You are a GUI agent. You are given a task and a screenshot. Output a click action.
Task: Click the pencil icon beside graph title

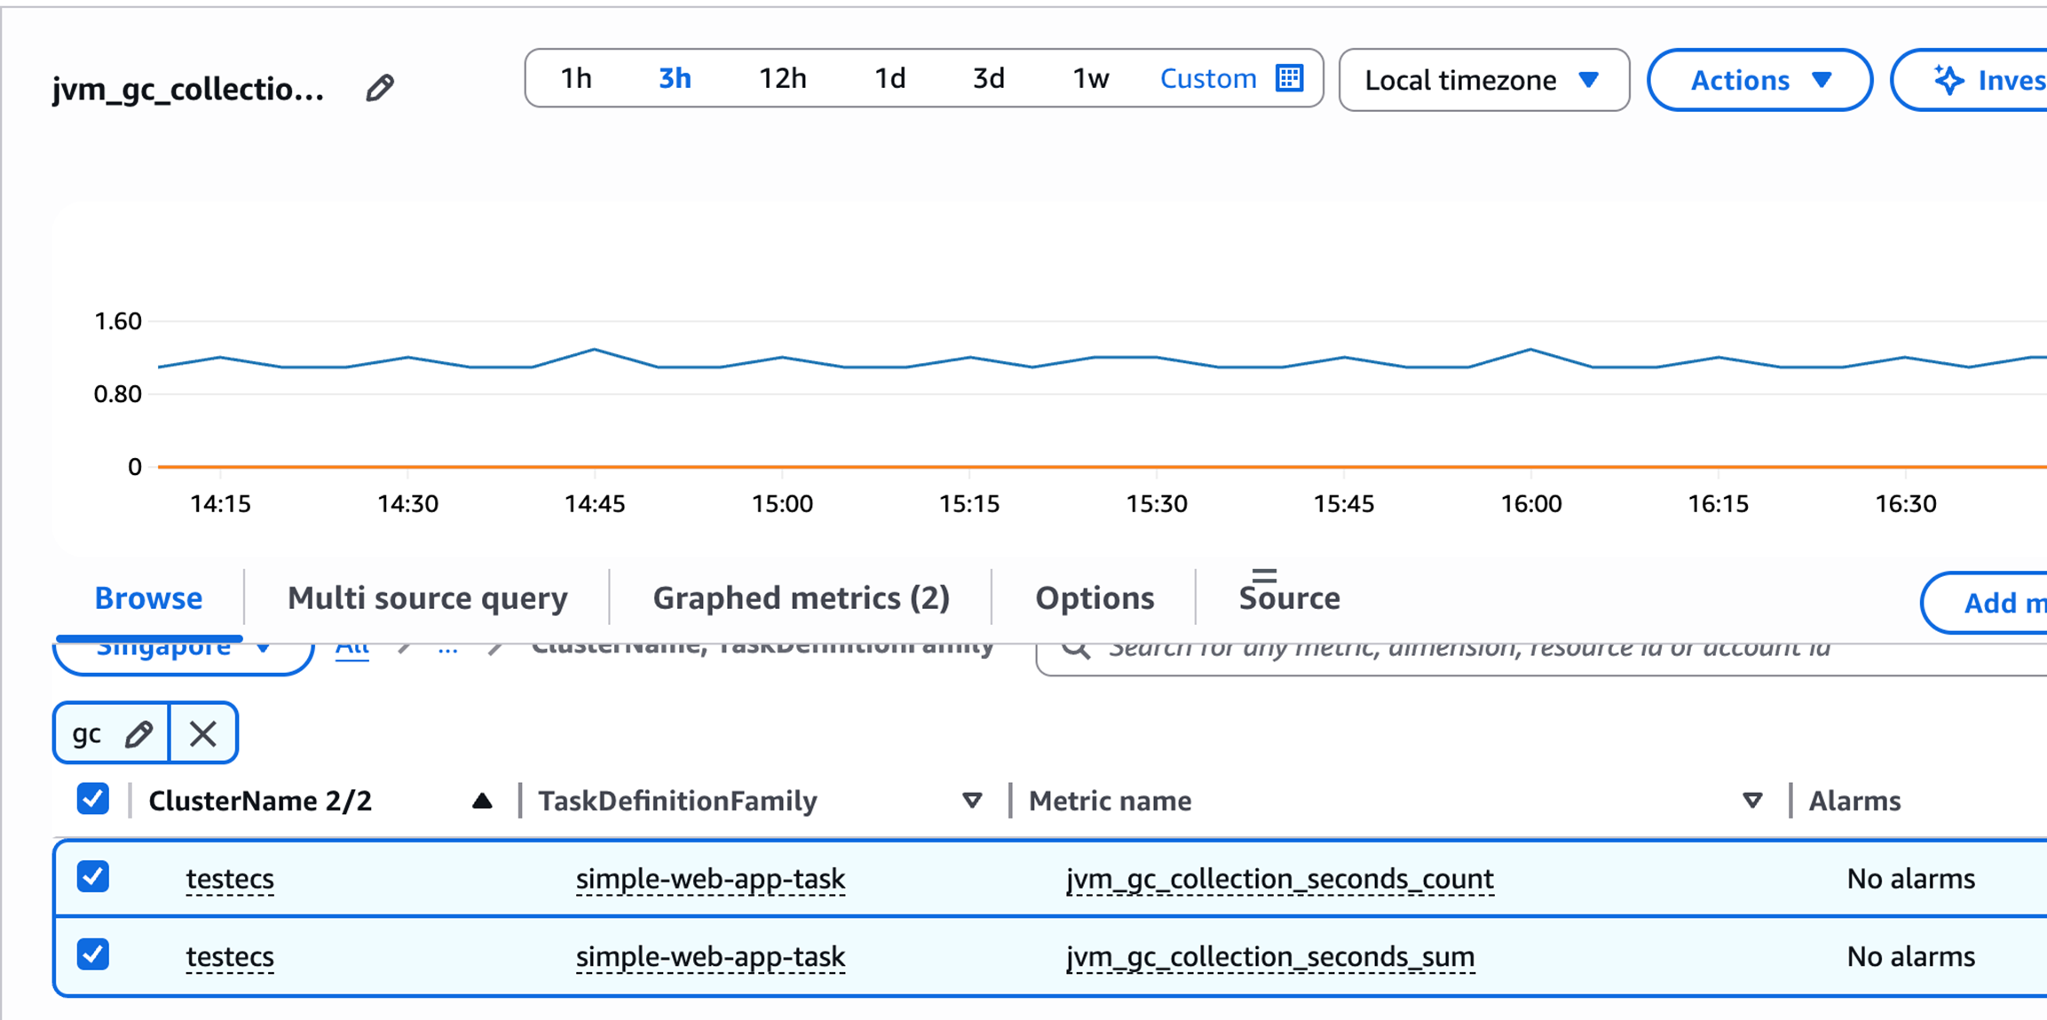click(380, 88)
